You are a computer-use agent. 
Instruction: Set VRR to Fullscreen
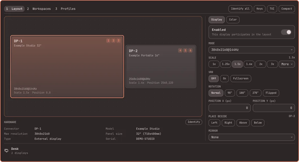tap(241, 79)
